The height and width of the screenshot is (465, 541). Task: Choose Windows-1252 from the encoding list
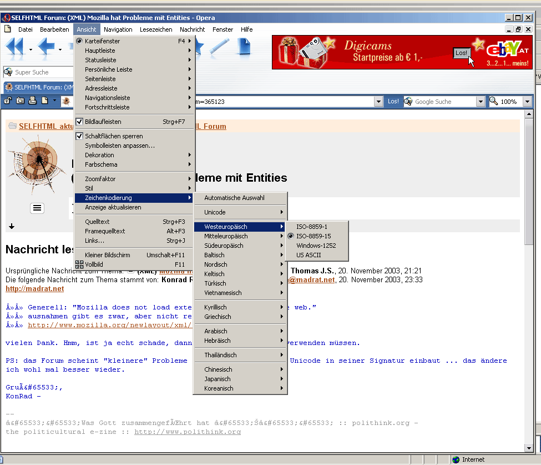click(x=316, y=246)
